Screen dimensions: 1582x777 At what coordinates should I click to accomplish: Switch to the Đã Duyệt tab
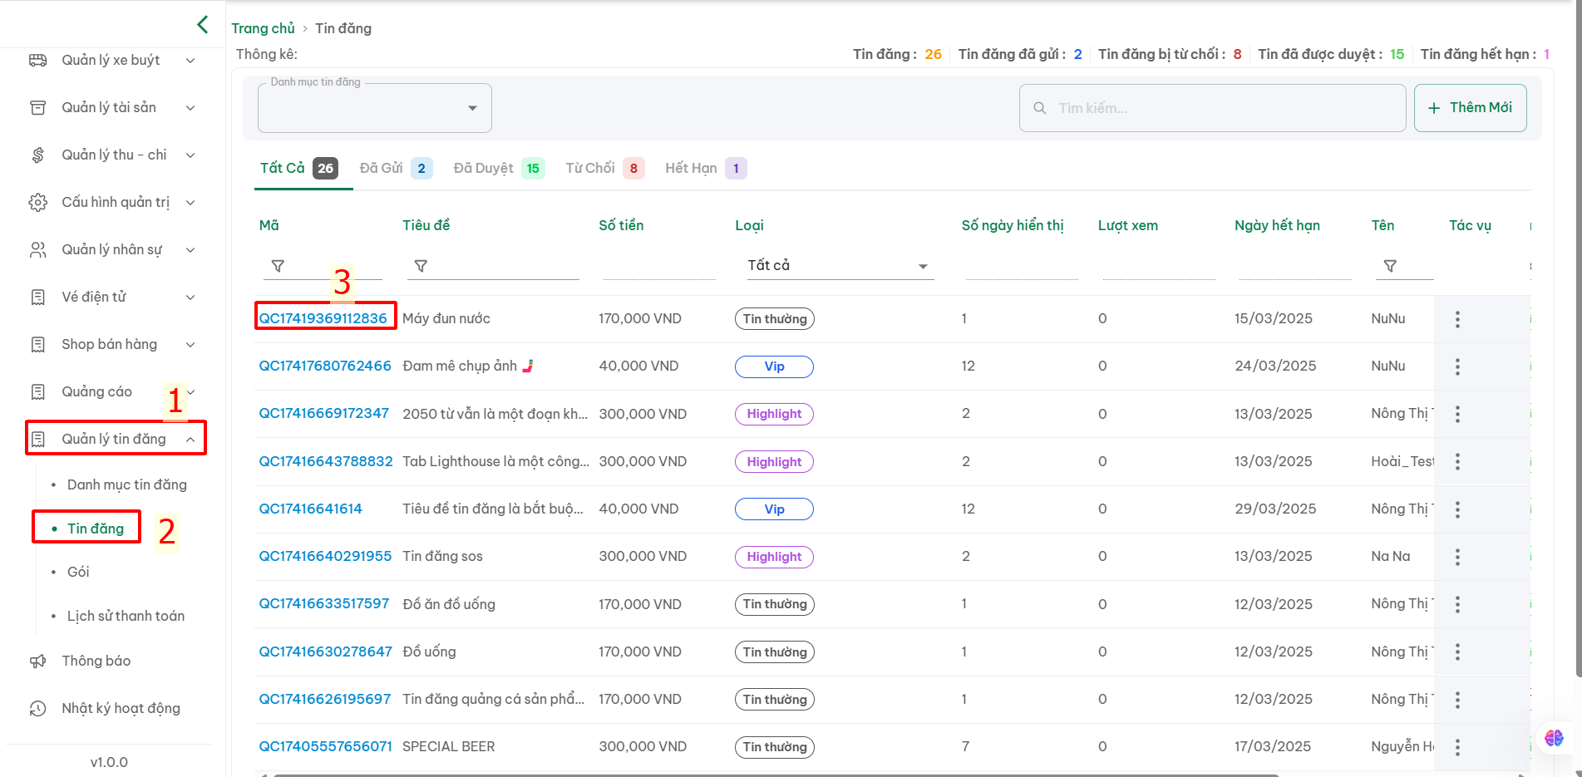[x=498, y=169]
